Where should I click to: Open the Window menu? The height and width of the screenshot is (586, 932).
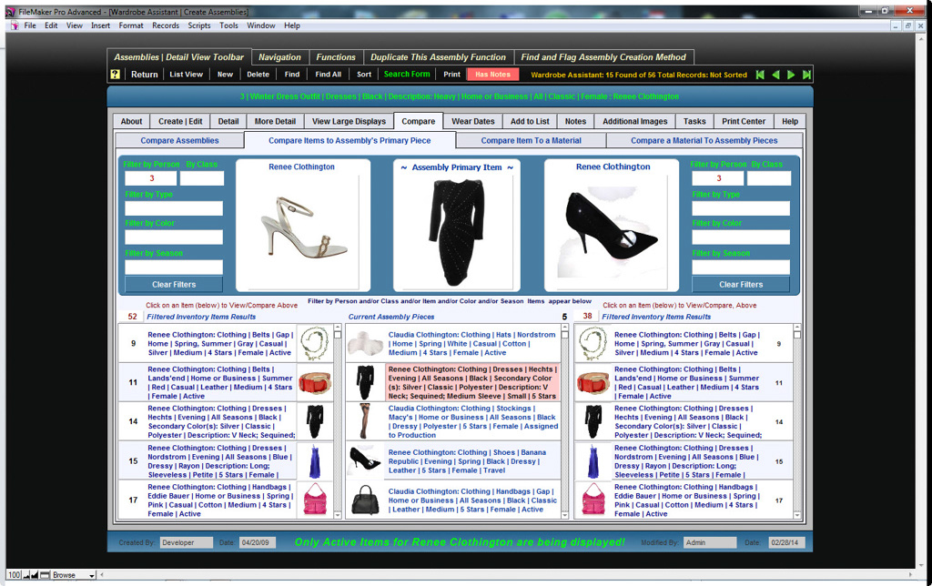coord(261,25)
